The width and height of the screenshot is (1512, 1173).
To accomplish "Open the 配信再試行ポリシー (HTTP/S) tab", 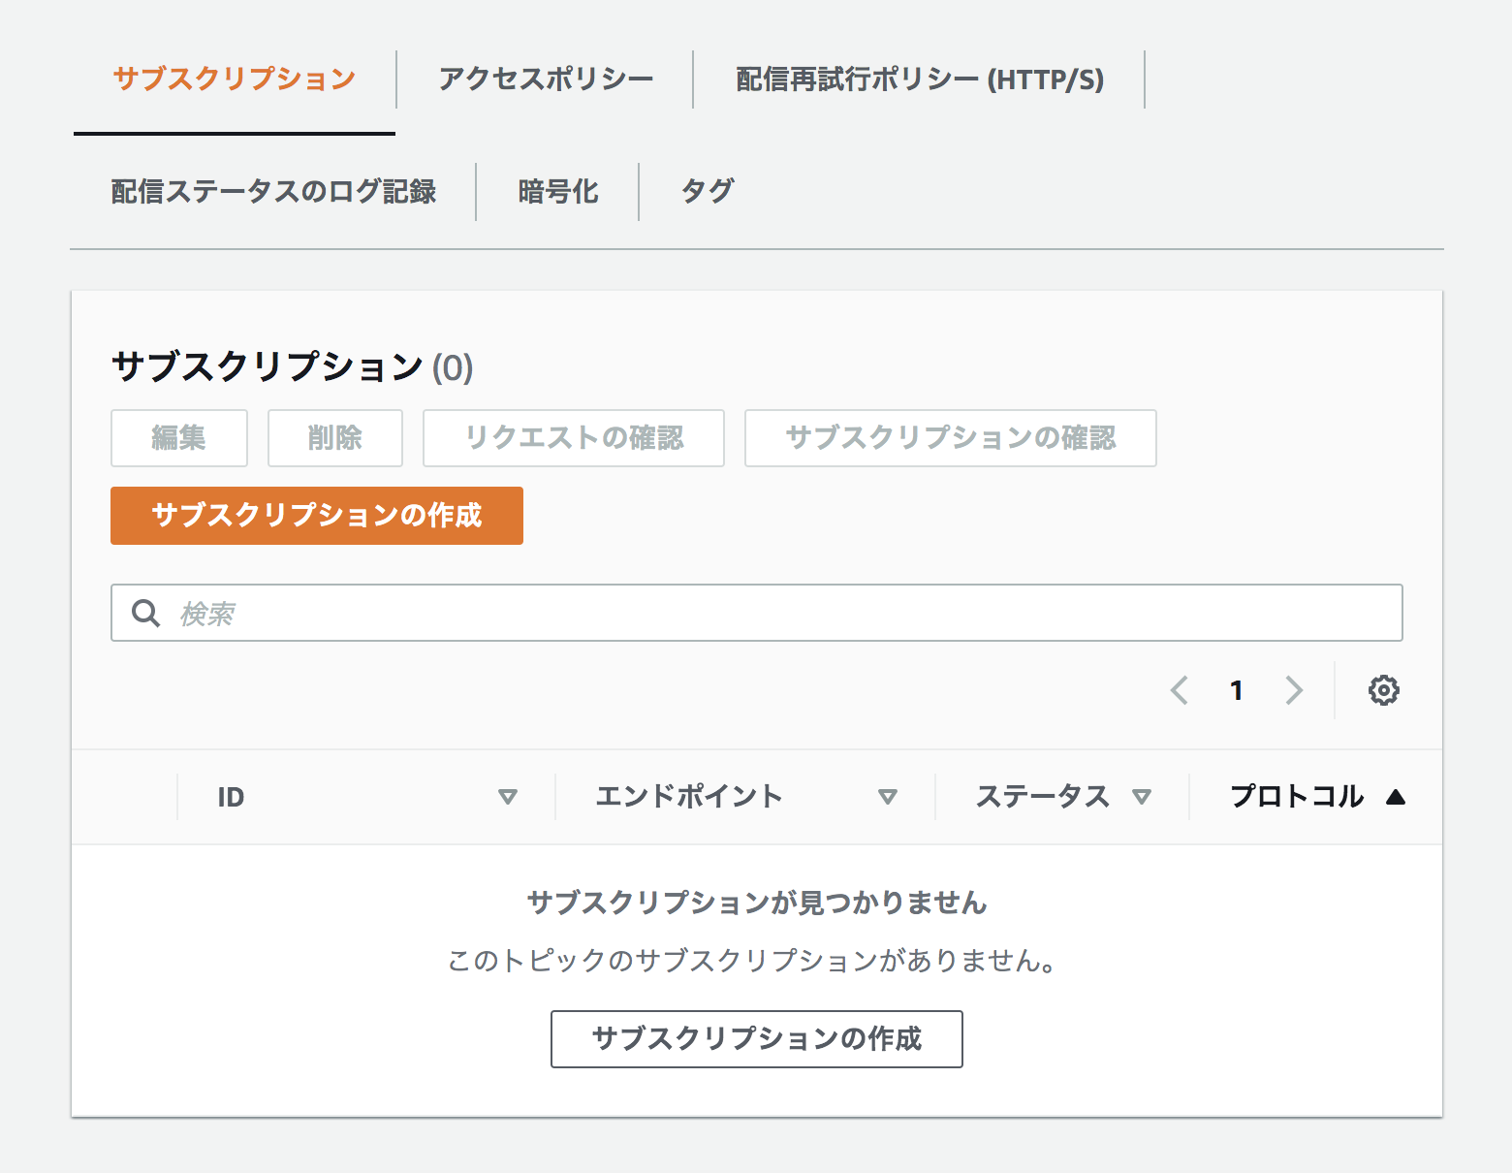I will (921, 80).
